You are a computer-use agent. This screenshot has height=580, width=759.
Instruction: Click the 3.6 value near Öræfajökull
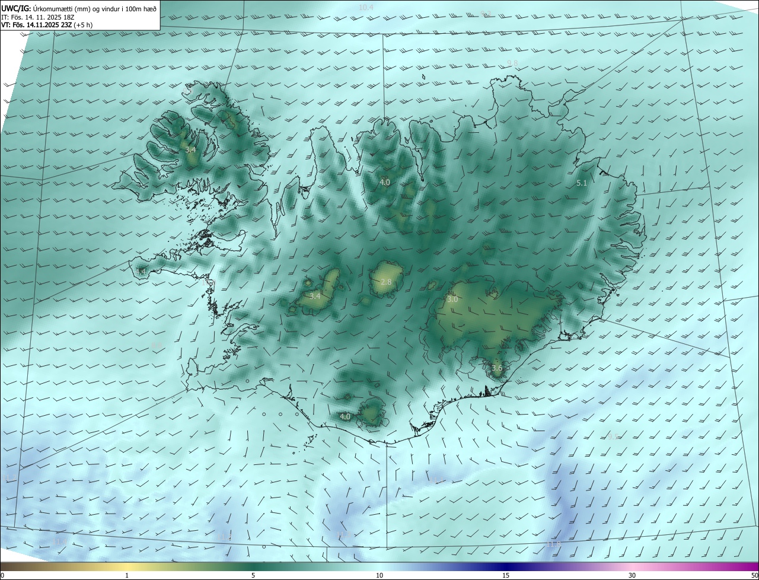[497, 368]
